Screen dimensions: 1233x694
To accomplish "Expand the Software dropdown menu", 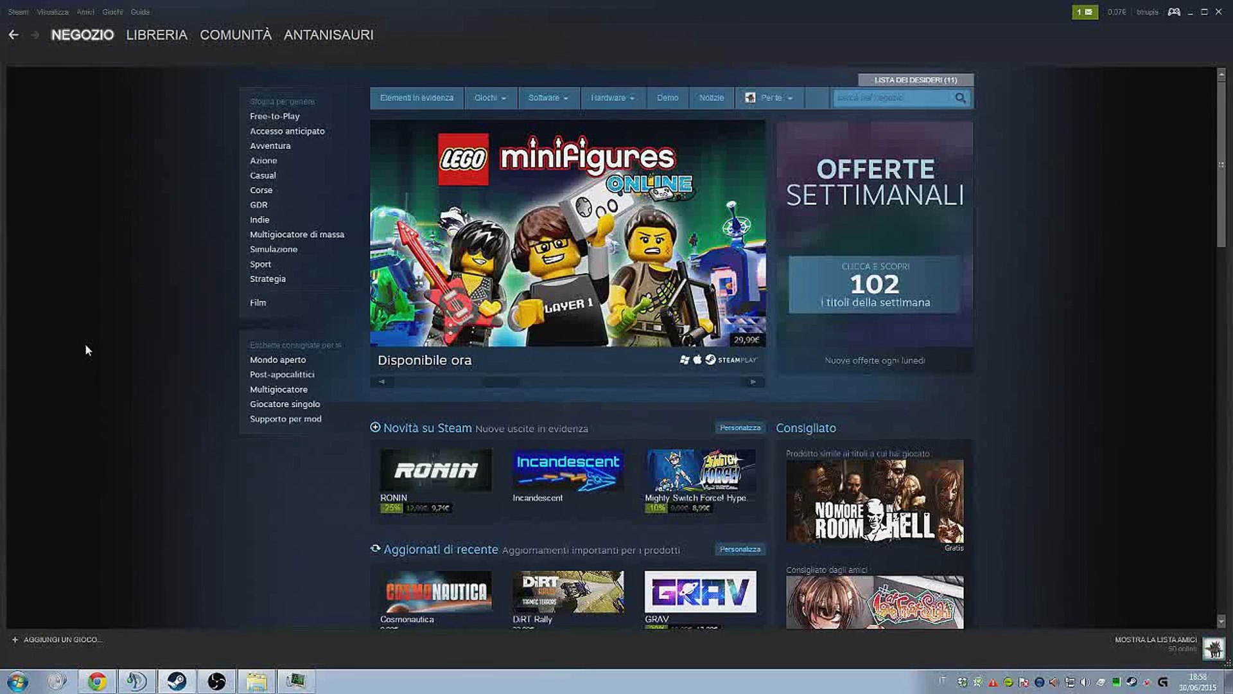I will tap(548, 98).
